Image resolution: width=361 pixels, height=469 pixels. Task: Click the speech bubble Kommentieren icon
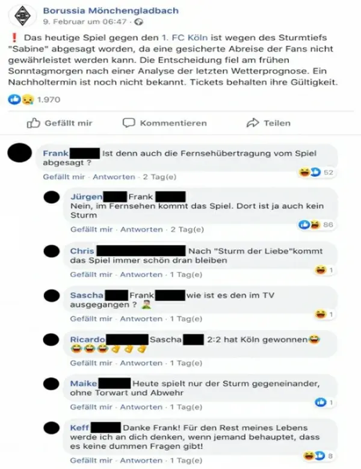(129, 123)
